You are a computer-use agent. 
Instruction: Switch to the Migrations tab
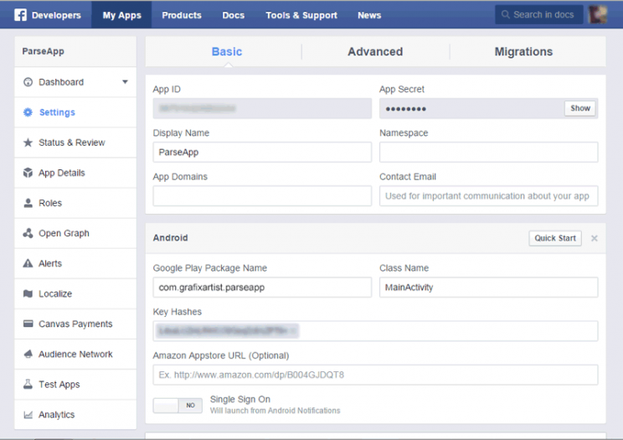pyautogui.click(x=523, y=52)
